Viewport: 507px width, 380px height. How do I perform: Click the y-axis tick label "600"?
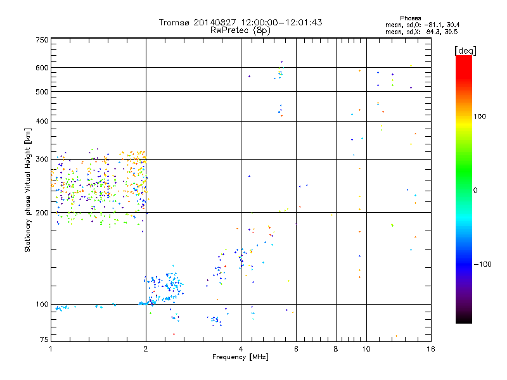(42, 68)
